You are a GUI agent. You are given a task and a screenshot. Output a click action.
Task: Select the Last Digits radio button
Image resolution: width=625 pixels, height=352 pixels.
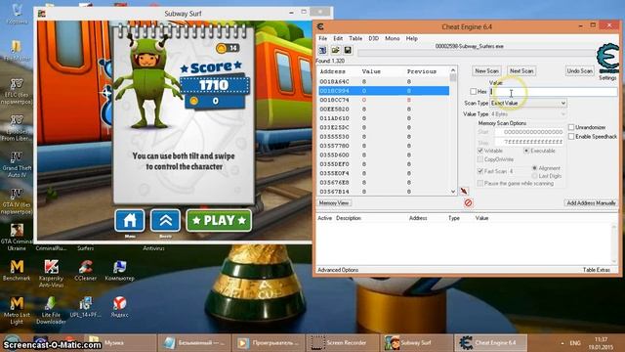(x=534, y=176)
